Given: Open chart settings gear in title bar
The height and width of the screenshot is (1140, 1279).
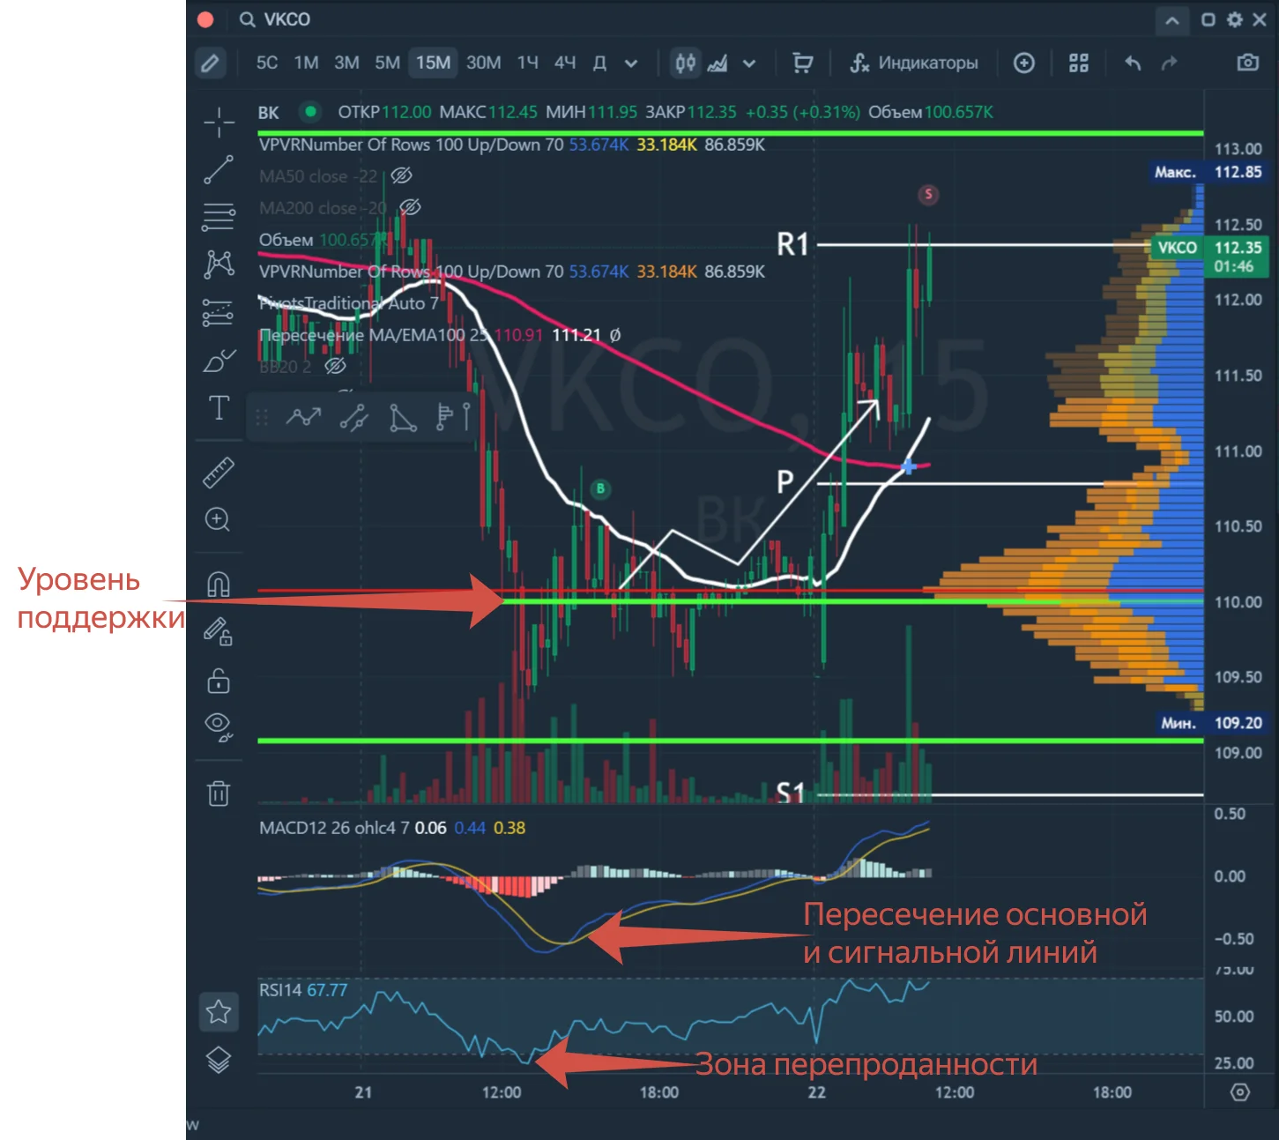Looking at the screenshot, I should (1235, 19).
